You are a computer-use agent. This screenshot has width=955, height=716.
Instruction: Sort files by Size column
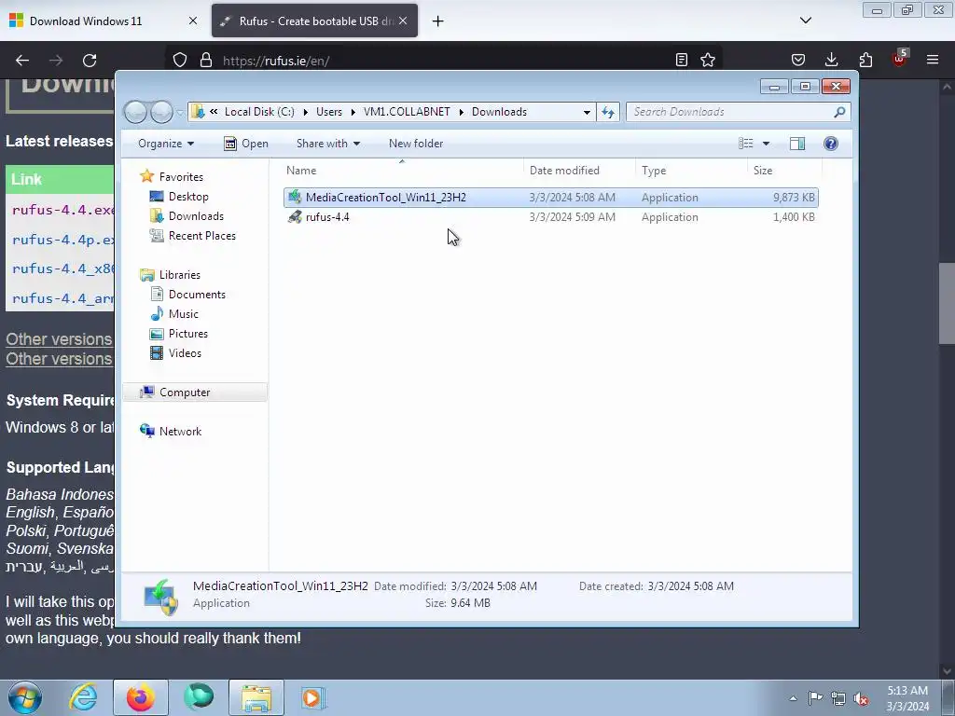(784, 171)
